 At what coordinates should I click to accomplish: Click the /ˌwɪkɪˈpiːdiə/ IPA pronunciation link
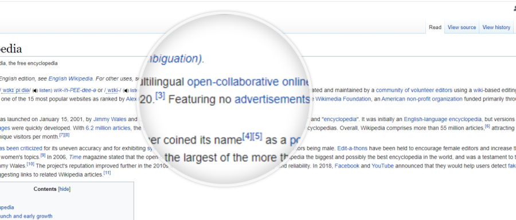(15, 90)
